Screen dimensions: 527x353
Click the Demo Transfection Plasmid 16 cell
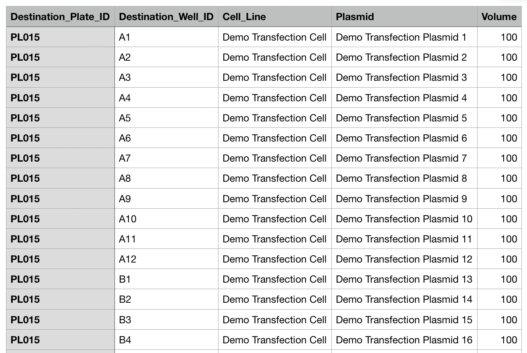pos(404,340)
